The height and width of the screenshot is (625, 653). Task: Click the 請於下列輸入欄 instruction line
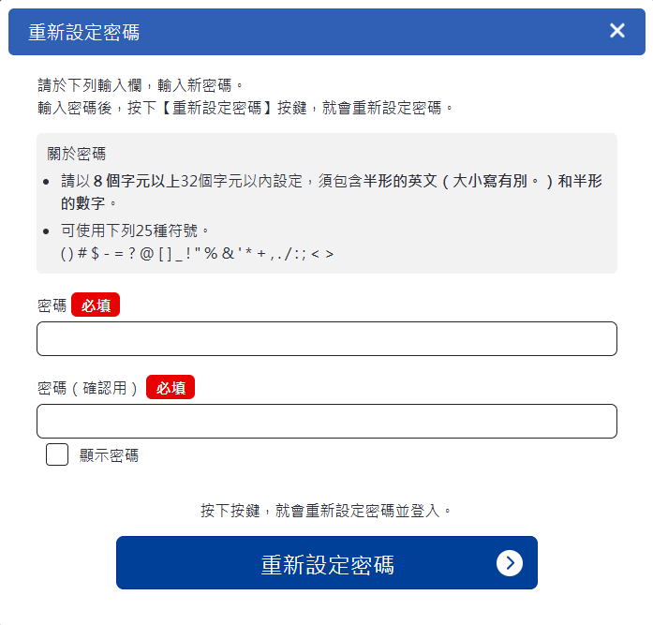(x=141, y=85)
